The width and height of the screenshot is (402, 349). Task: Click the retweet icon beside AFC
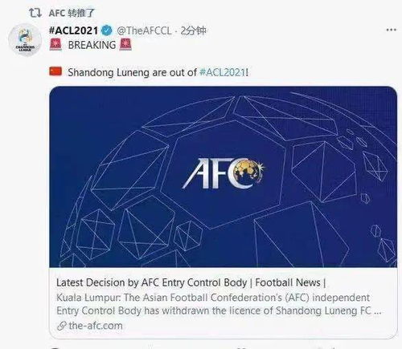pos(35,13)
